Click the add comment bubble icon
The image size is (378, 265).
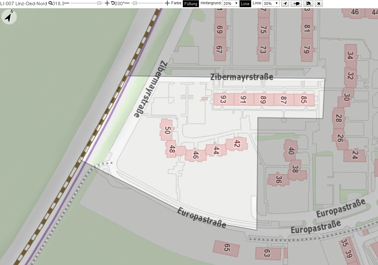tap(296, 3)
